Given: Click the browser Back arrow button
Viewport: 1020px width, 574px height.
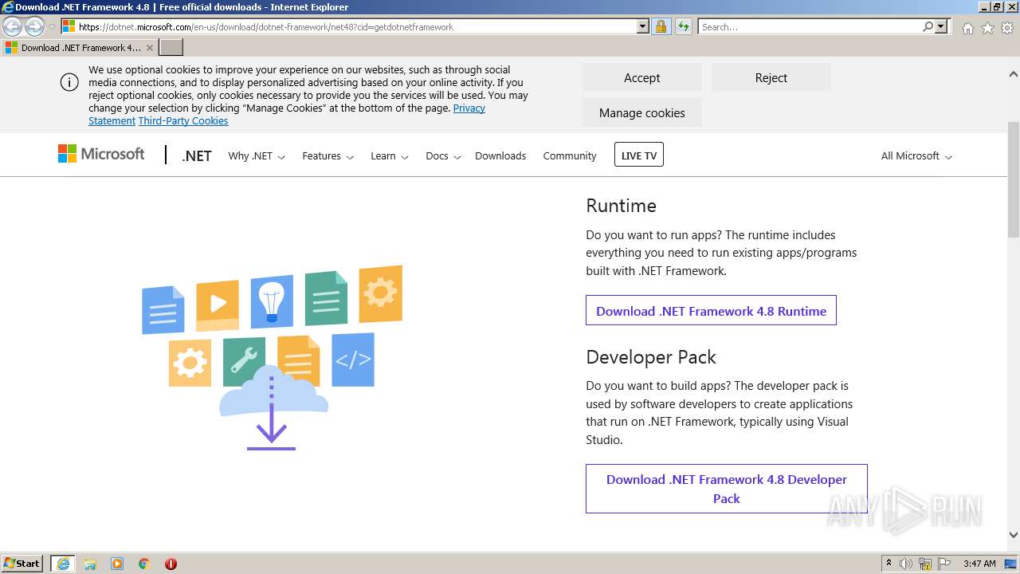Looking at the screenshot, I should [x=13, y=27].
